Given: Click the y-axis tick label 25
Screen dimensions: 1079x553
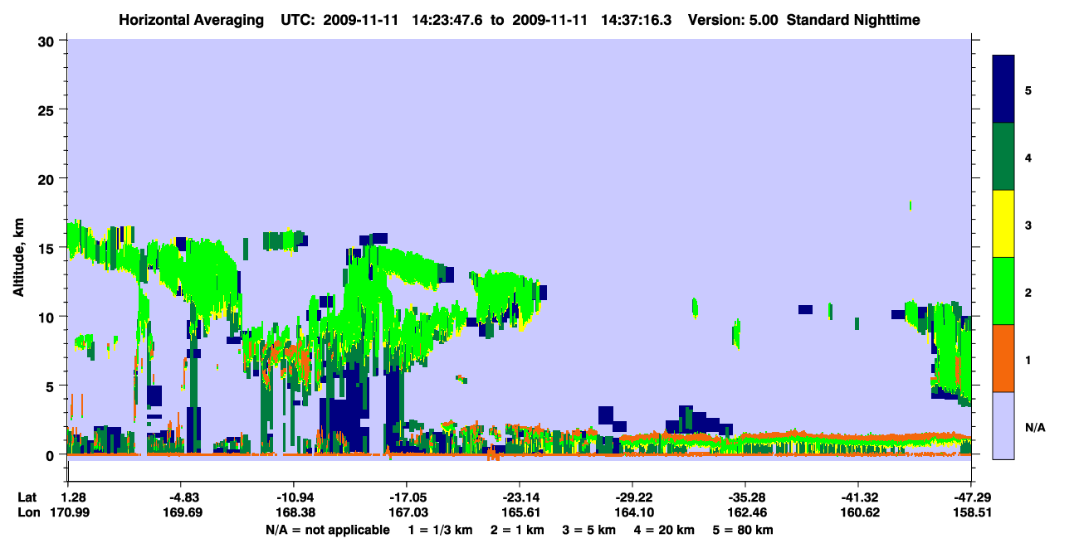Looking at the screenshot, I should pyautogui.click(x=47, y=109).
